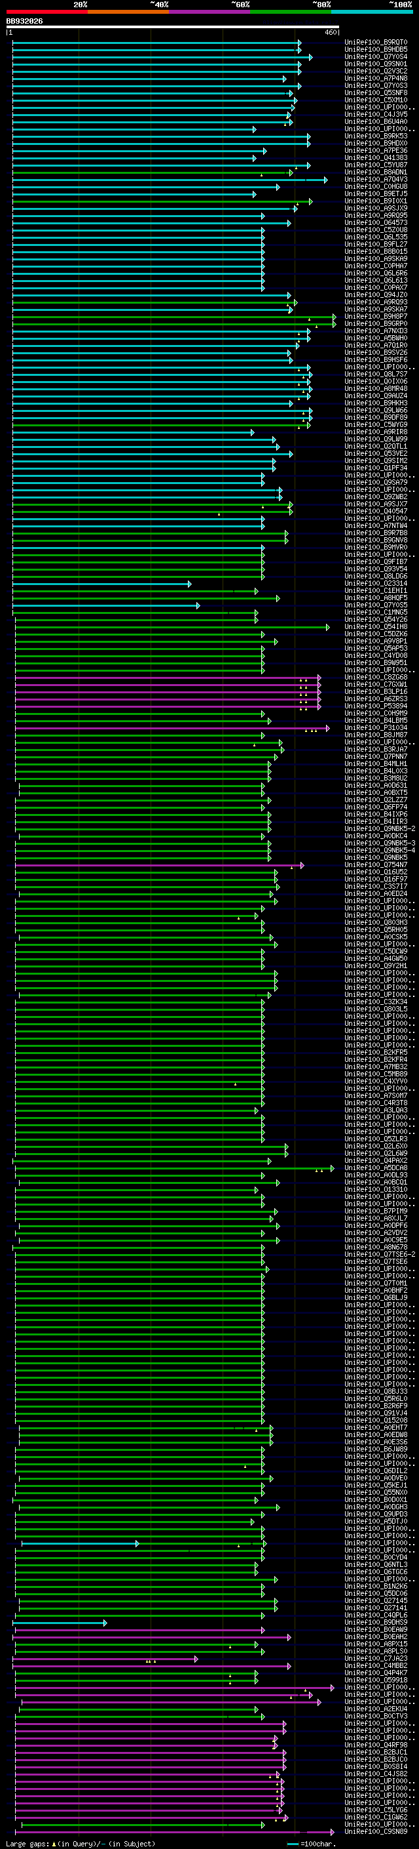Select hit label UniRef100_Q9UPD3

[x=376, y=1514]
